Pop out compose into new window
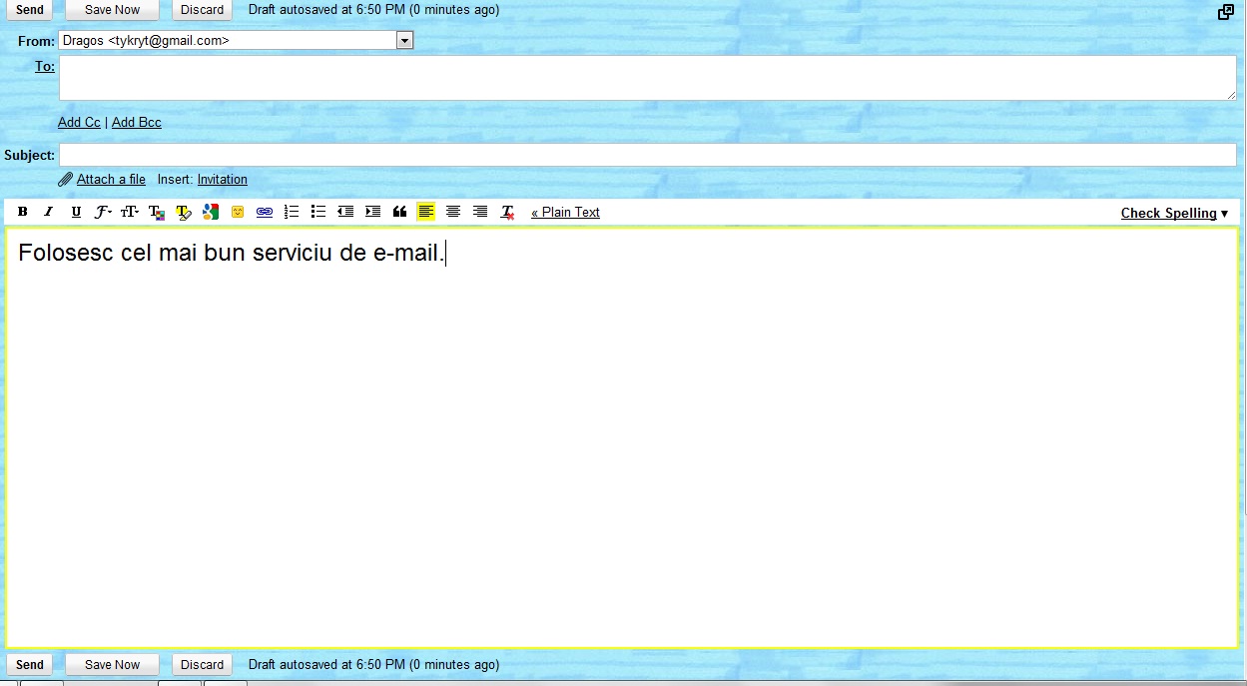This screenshot has width=1247, height=686. [1226, 12]
